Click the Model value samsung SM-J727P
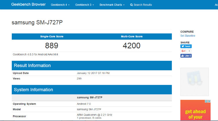 (89, 109)
